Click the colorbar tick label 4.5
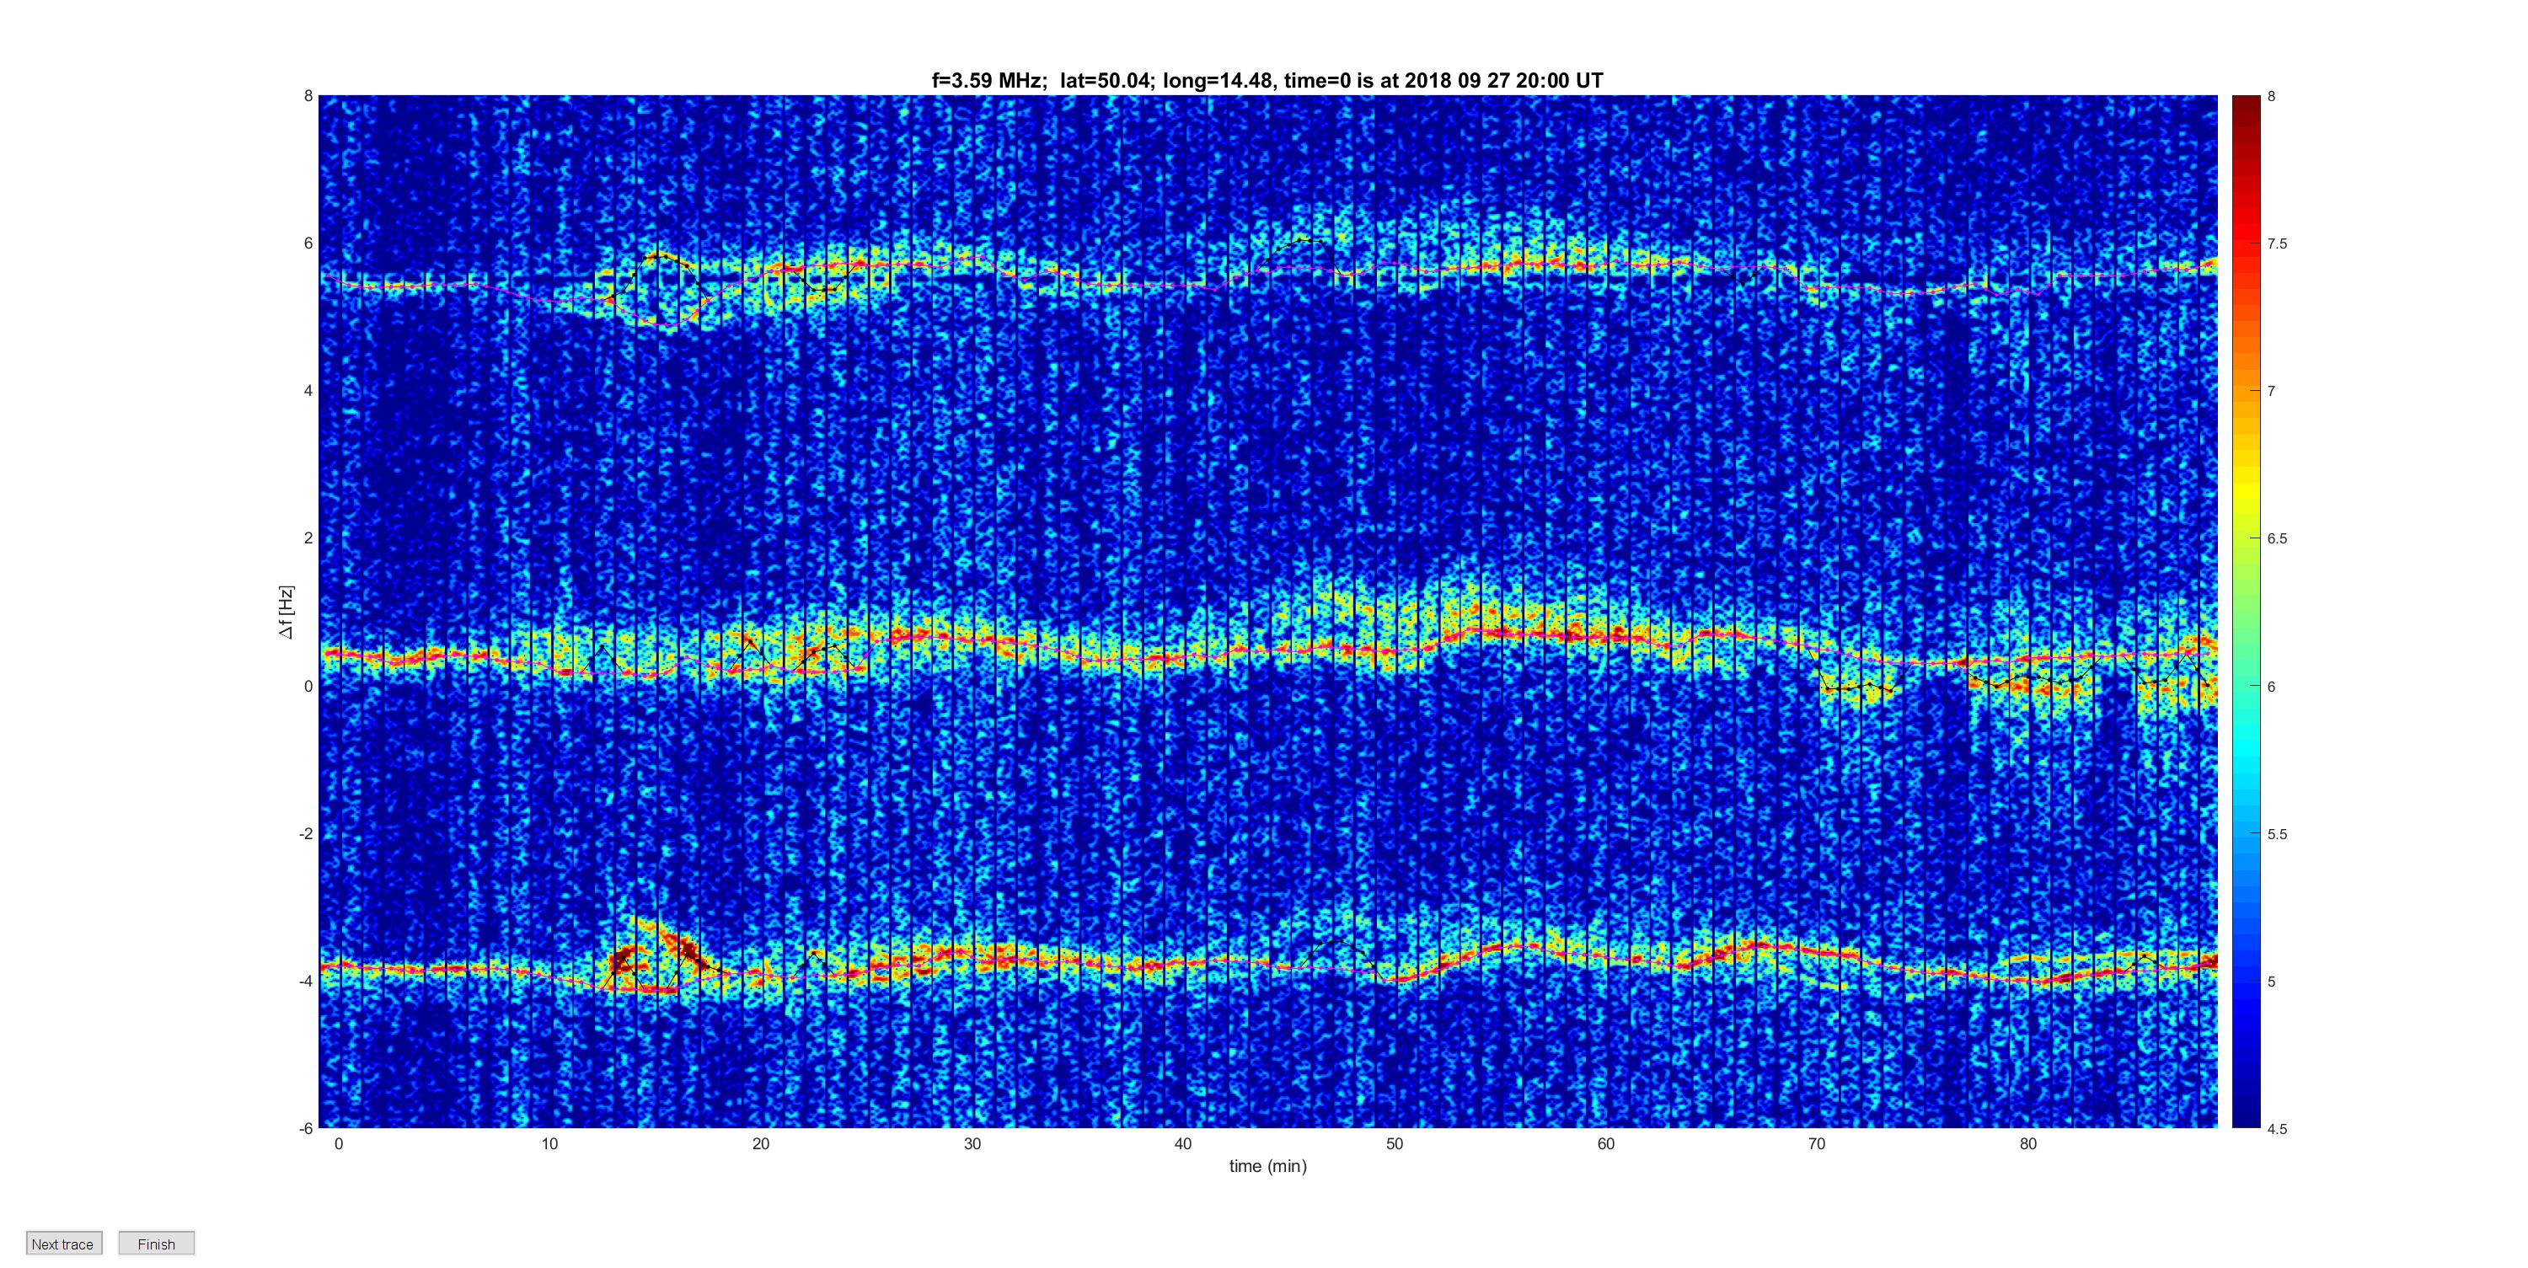This screenshot has height=1268, width=2528. [2277, 1129]
